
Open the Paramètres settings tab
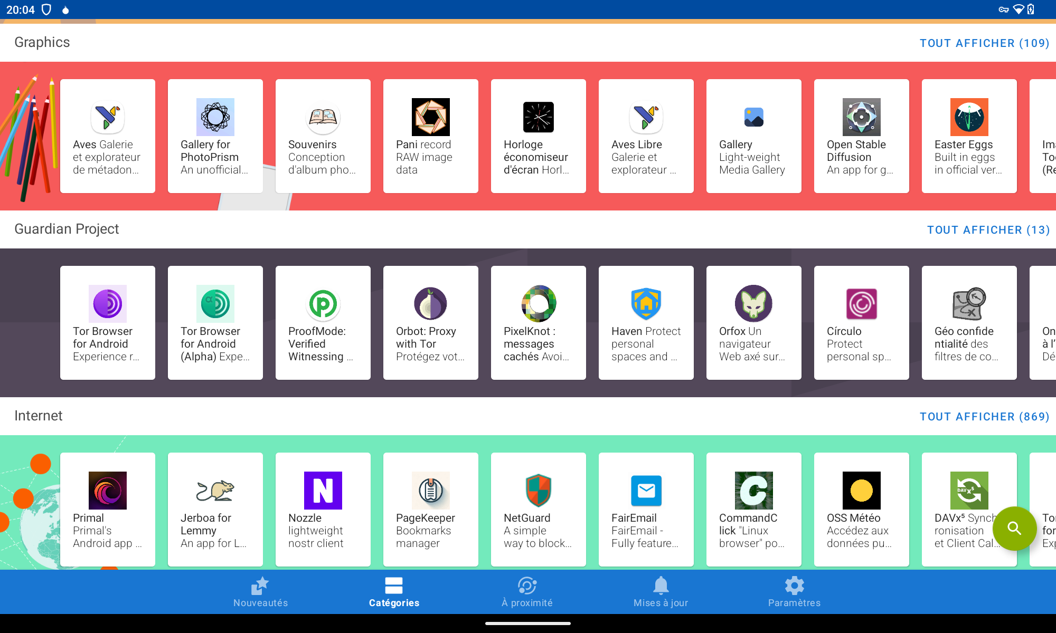tap(794, 592)
